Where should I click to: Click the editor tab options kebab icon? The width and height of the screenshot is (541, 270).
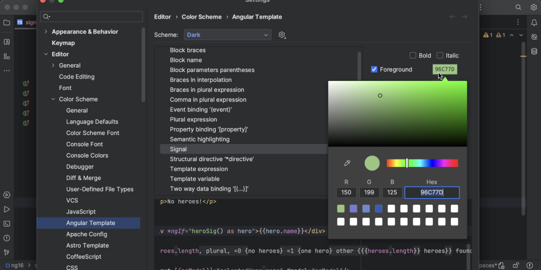click(x=518, y=22)
